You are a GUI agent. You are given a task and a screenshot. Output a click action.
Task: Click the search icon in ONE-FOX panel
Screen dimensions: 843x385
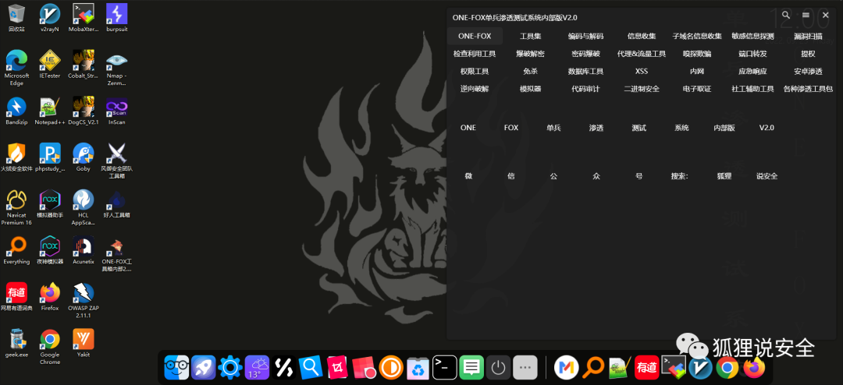(x=786, y=15)
